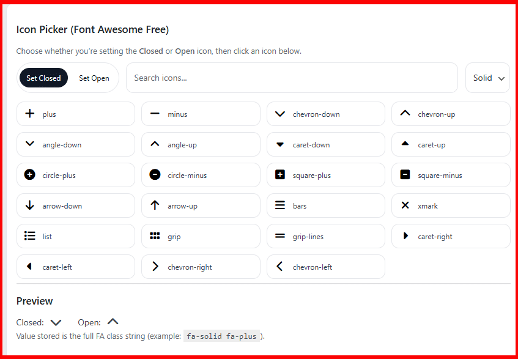Switch to Set Closed mode
The height and width of the screenshot is (359, 518).
(43, 78)
